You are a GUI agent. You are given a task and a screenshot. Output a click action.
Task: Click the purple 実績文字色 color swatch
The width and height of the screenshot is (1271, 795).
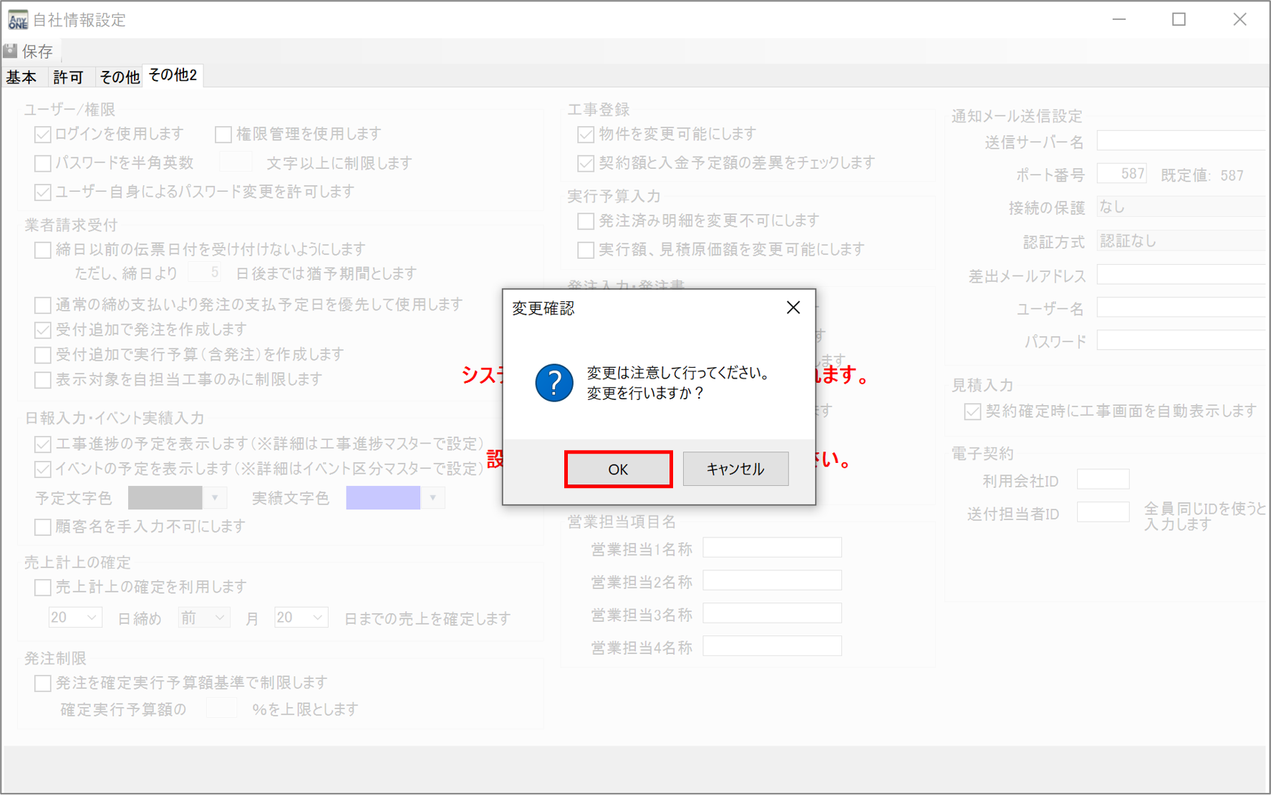[x=383, y=498]
